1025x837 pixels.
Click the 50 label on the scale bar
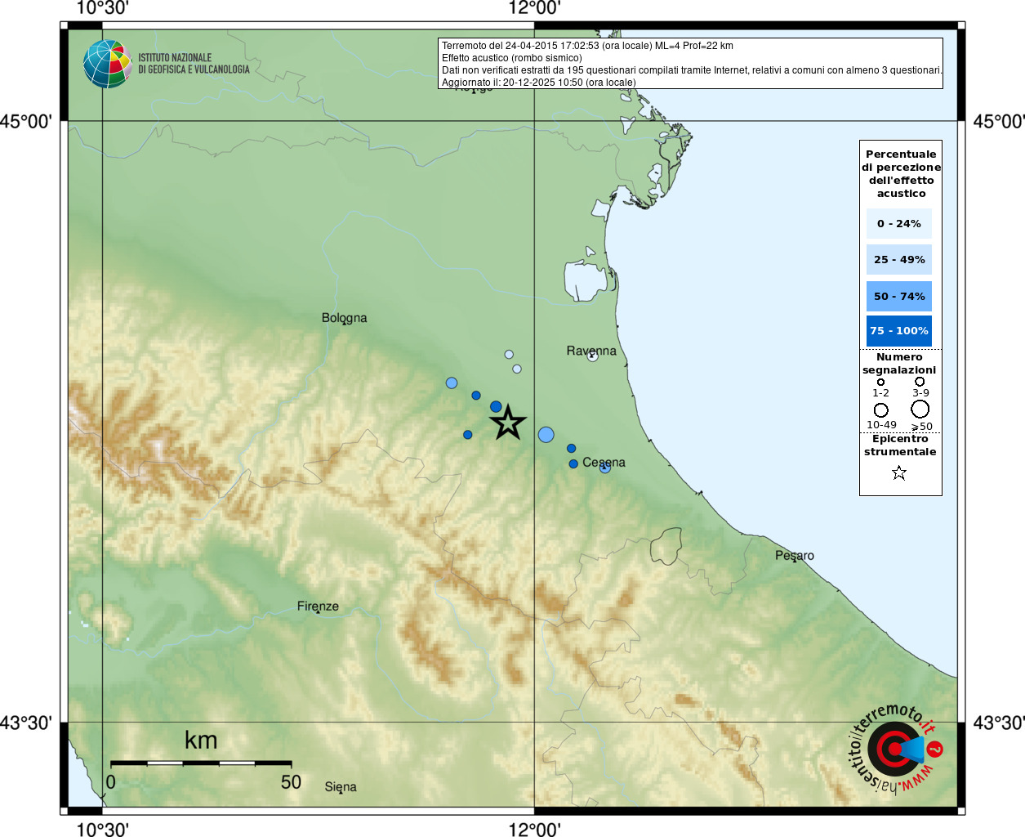click(291, 782)
